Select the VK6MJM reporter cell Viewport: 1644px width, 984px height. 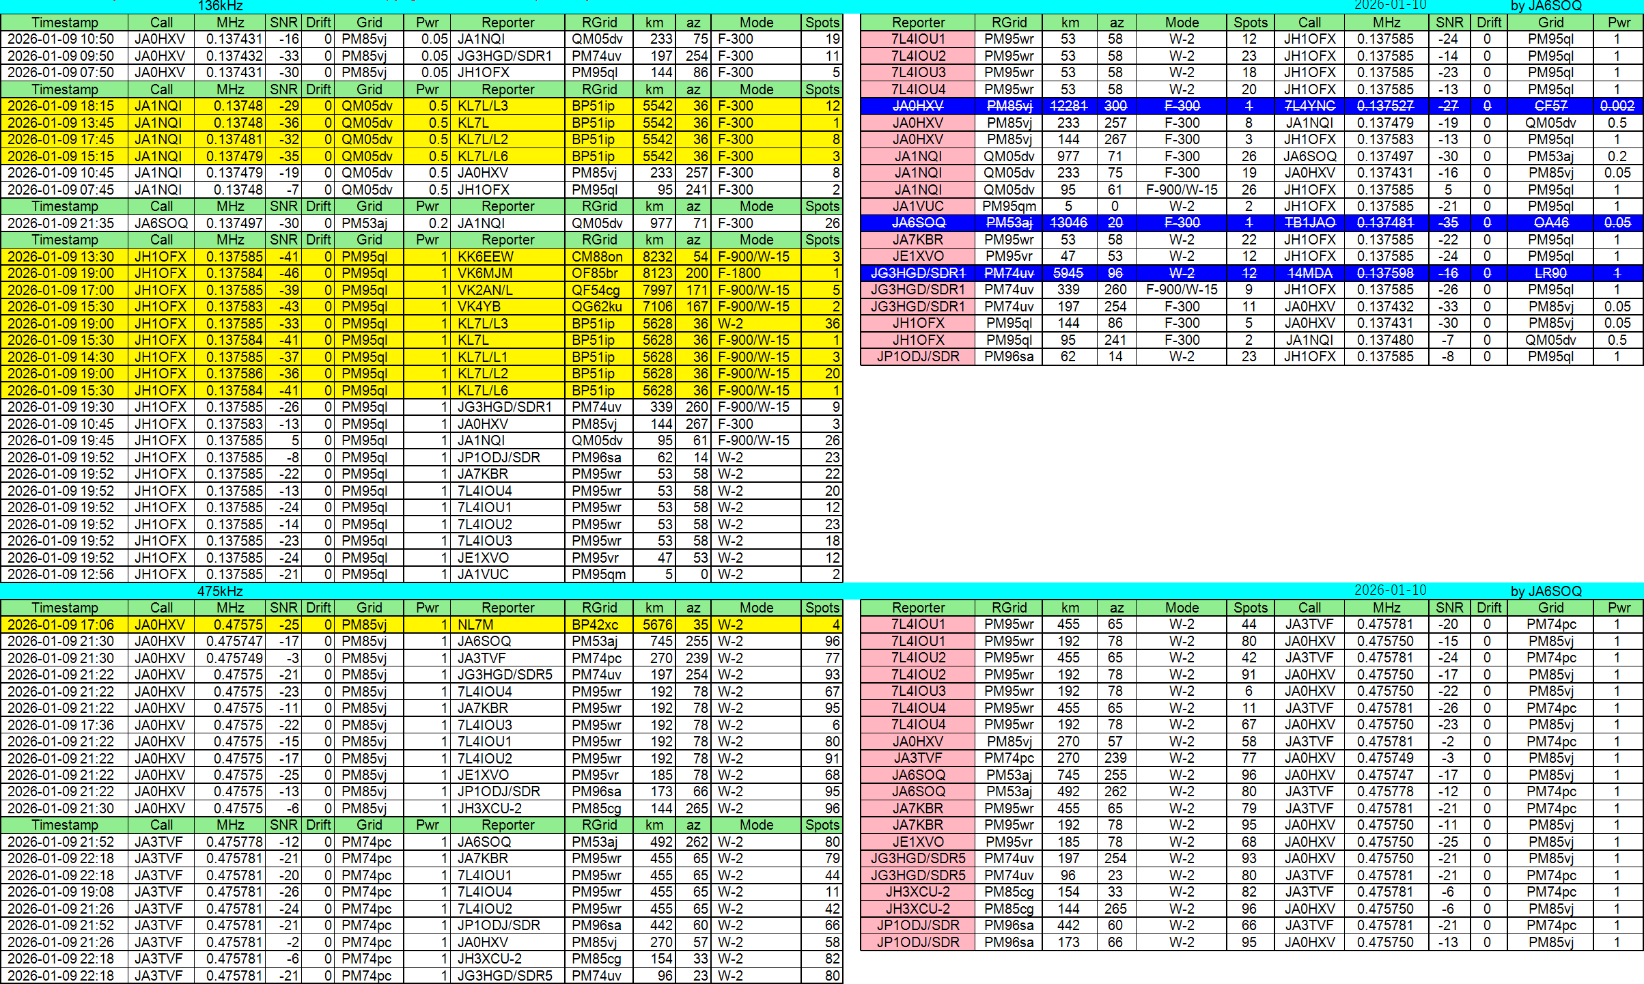[485, 273]
